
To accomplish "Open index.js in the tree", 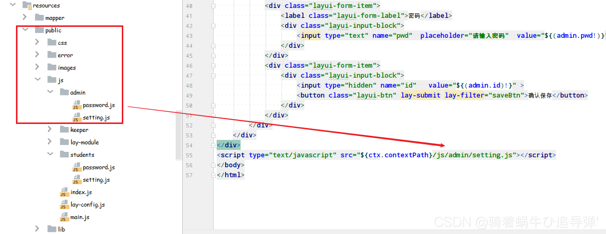I will click(81, 192).
